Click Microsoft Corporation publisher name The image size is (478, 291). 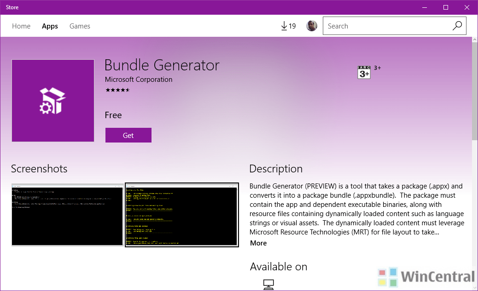click(139, 79)
